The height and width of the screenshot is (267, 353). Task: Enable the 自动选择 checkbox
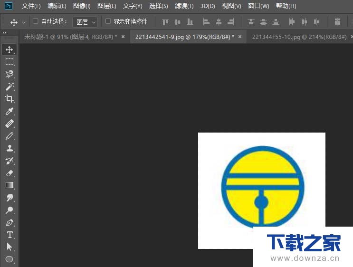point(35,21)
